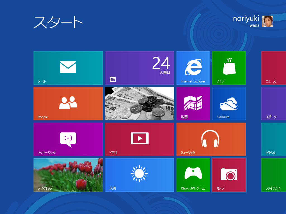
Task: Open the calendar tile showing 24 火曜日
Action: click(140, 68)
